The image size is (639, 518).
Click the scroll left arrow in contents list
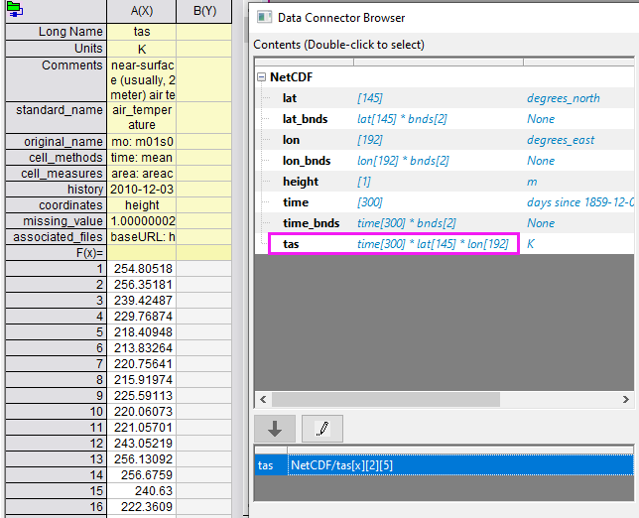click(x=264, y=399)
